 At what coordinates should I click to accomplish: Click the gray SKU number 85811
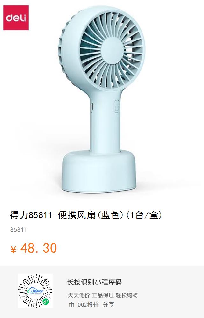tap(18, 230)
